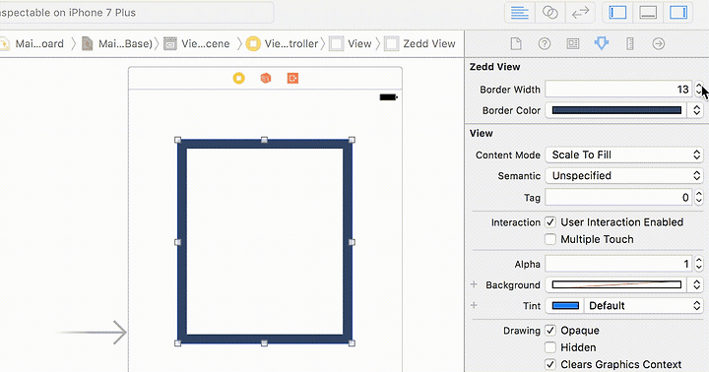Click the Alpha field
Viewport: 709px width, 372px height.
617,264
